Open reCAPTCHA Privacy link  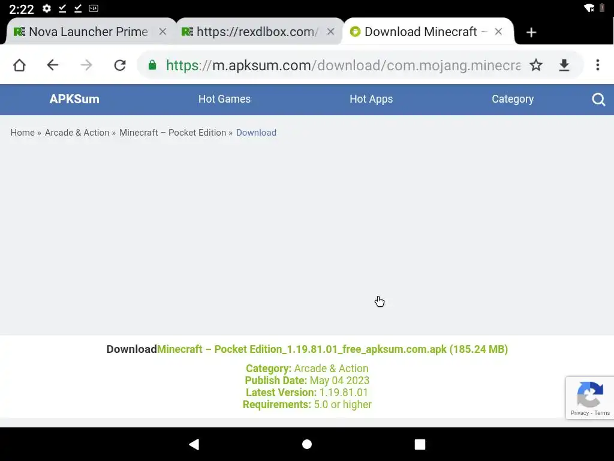click(580, 413)
